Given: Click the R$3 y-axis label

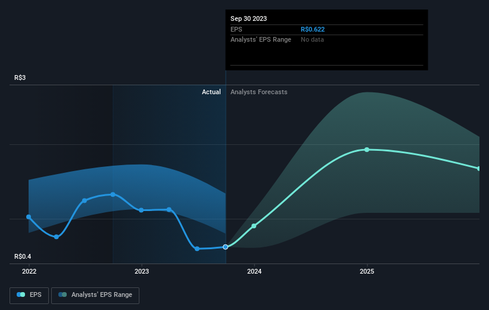Looking at the screenshot, I should (x=20, y=77).
